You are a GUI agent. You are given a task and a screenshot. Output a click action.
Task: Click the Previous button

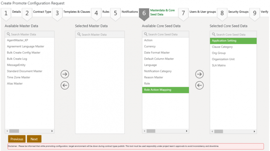(x=17, y=139)
